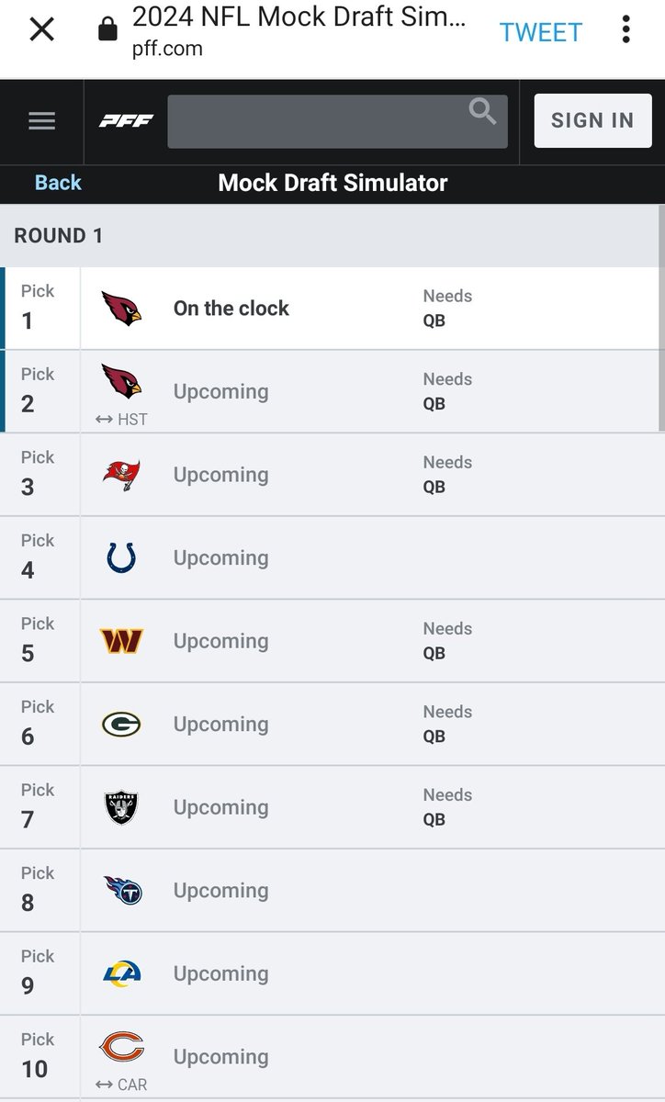Close the in-app browser with X
665x1102 pixels.
pyautogui.click(x=41, y=30)
